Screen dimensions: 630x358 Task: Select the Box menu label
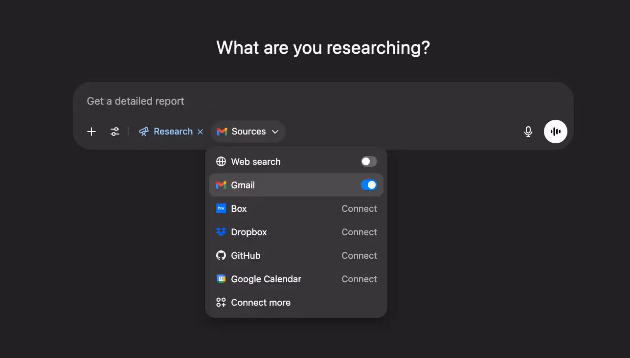coord(239,208)
